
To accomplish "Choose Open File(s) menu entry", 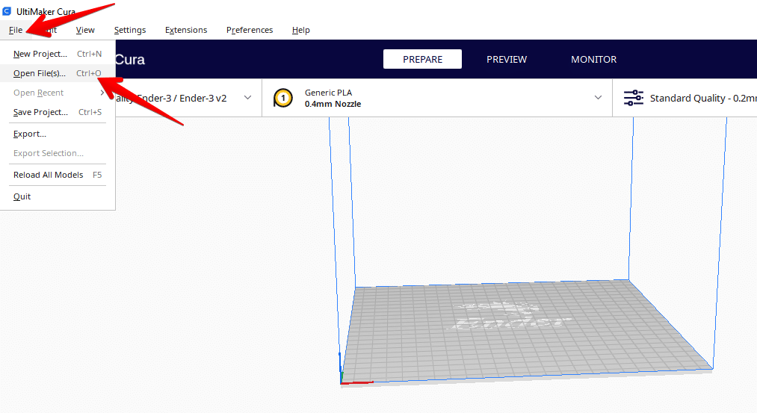I will [58, 73].
